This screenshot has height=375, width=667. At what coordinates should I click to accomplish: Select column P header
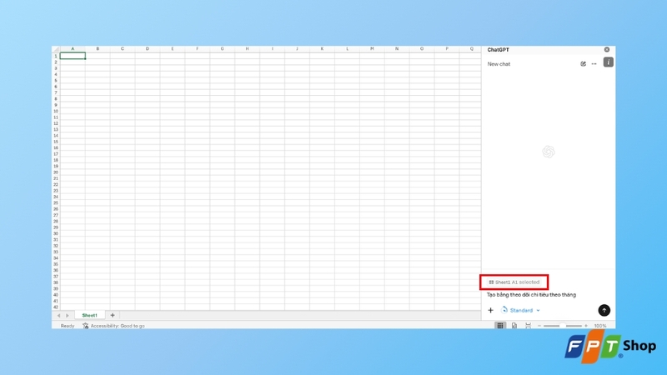[447, 49]
